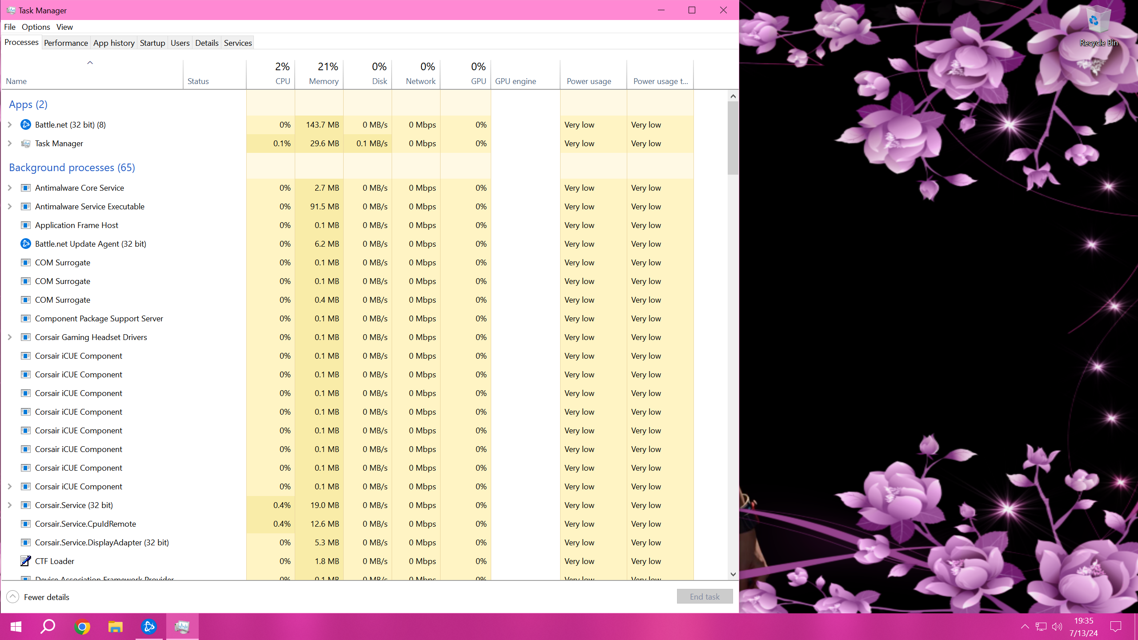The width and height of the screenshot is (1138, 640).
Task: Open the Battle.net app from the taskbar
Action: click(148, 626)
